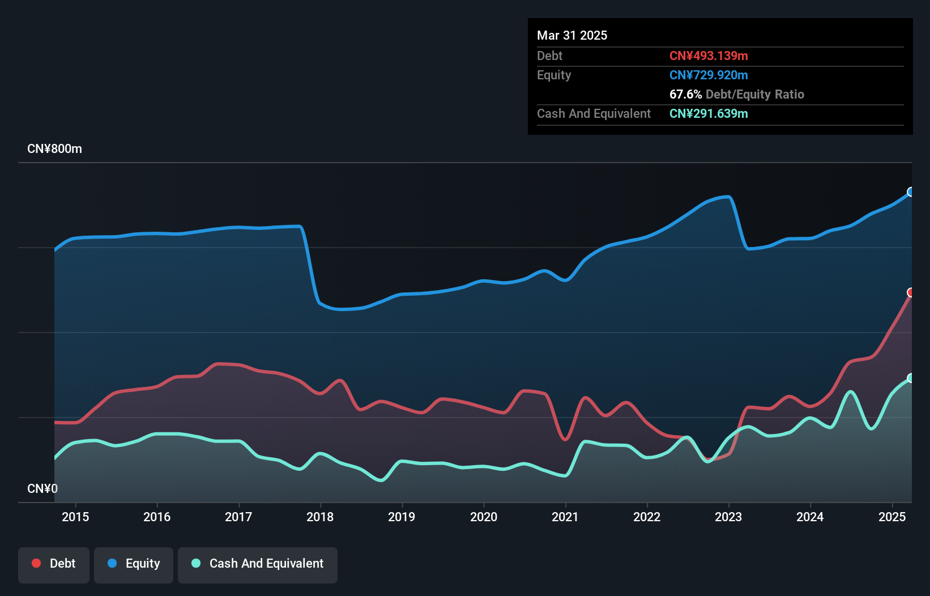Toggle the Equity series legend button
930x596 pixels.
(134, 565)
